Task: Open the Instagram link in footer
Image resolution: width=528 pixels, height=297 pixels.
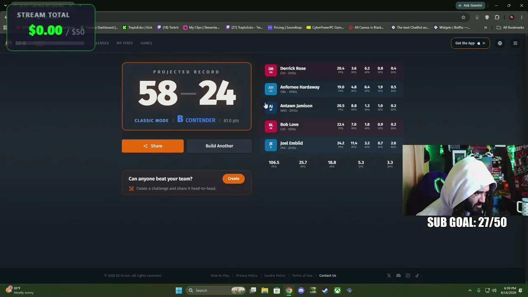Action: point(408,276)
